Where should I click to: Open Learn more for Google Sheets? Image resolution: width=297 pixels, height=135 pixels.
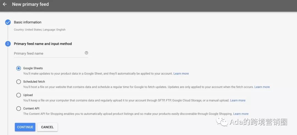click(181, 73)
